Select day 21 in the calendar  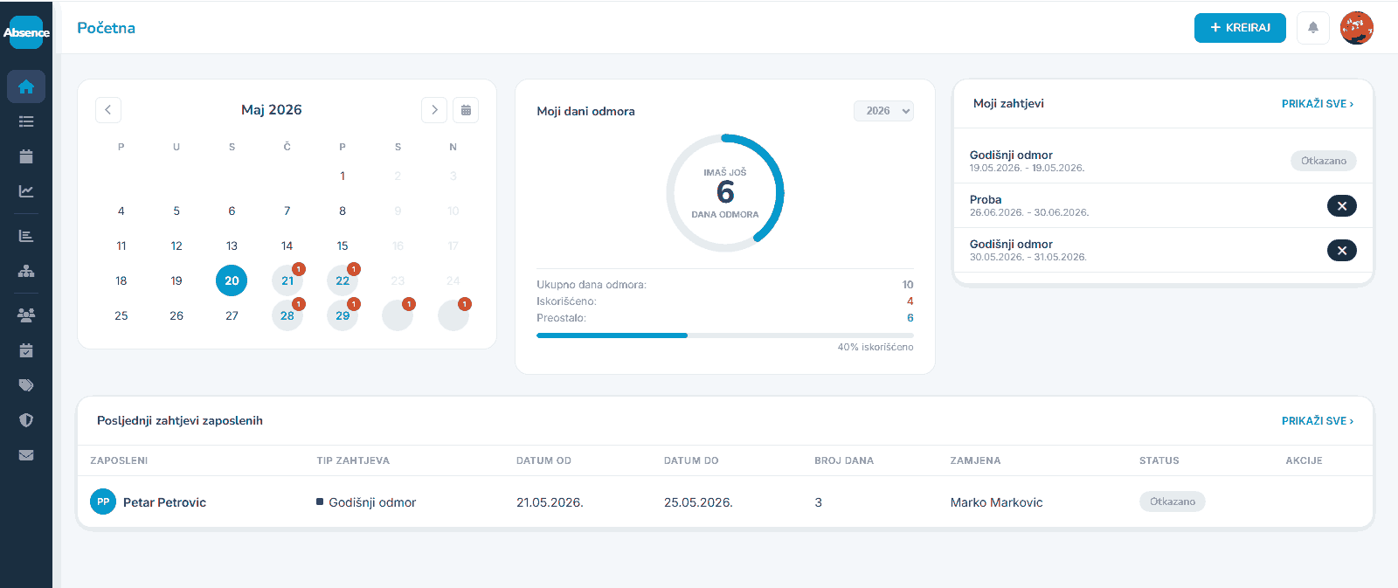tap(287, 280)
